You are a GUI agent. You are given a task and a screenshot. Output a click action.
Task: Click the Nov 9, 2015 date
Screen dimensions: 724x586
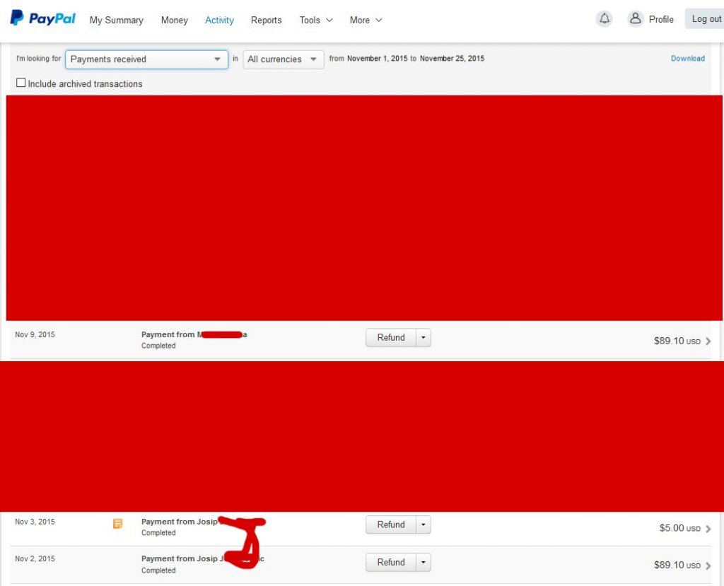point(35,335)
